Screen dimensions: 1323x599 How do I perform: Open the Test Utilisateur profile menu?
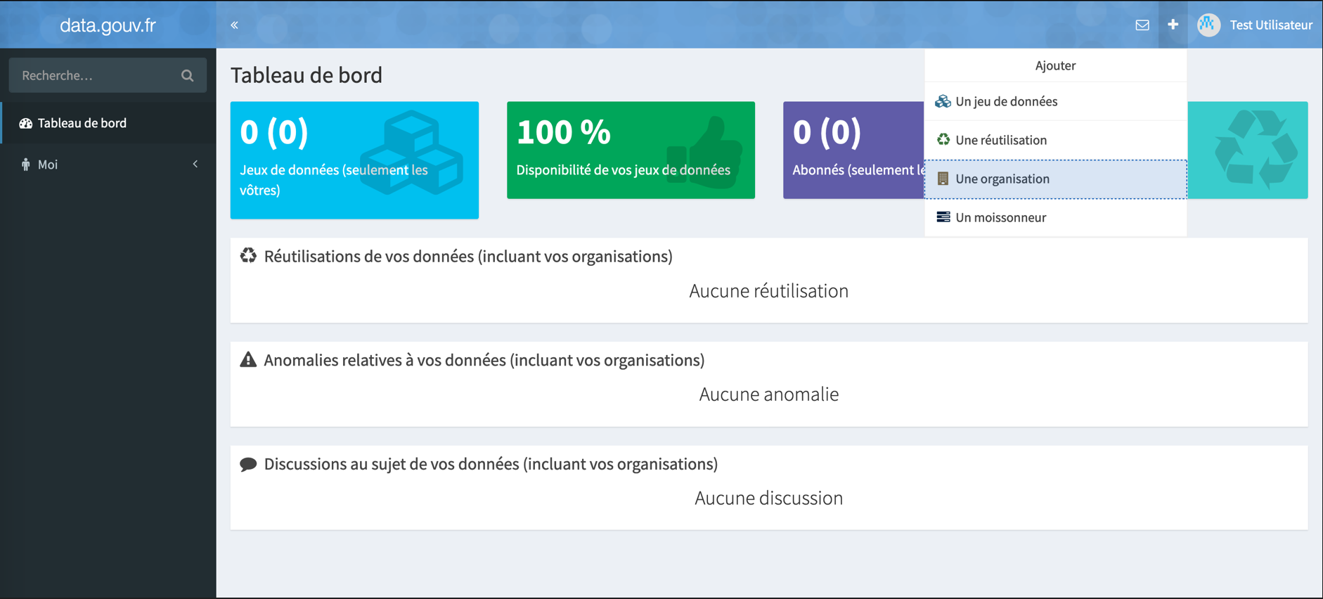(x=1255, y=25)
